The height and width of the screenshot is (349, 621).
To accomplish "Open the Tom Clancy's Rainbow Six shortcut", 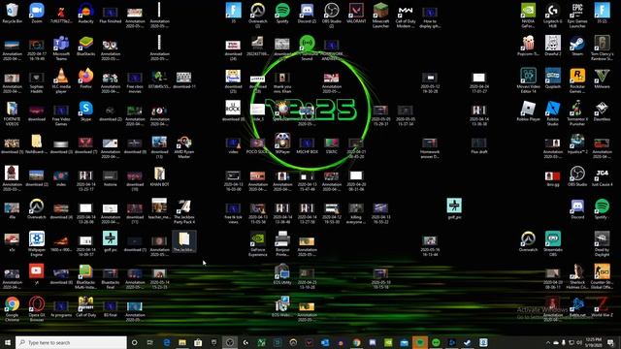I will tap(602, 48).
